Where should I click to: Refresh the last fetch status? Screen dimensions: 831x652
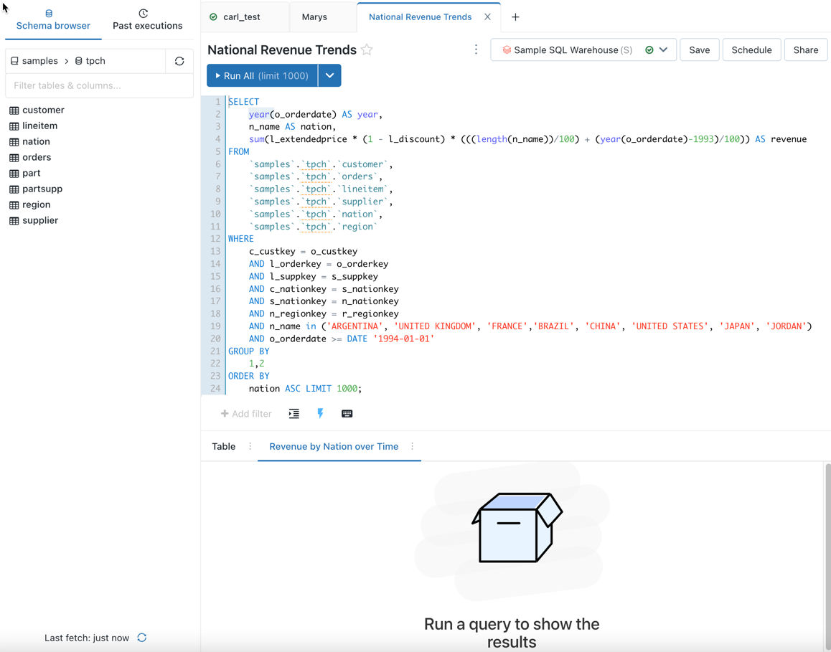pyautogui.click(x=142, y=638)
